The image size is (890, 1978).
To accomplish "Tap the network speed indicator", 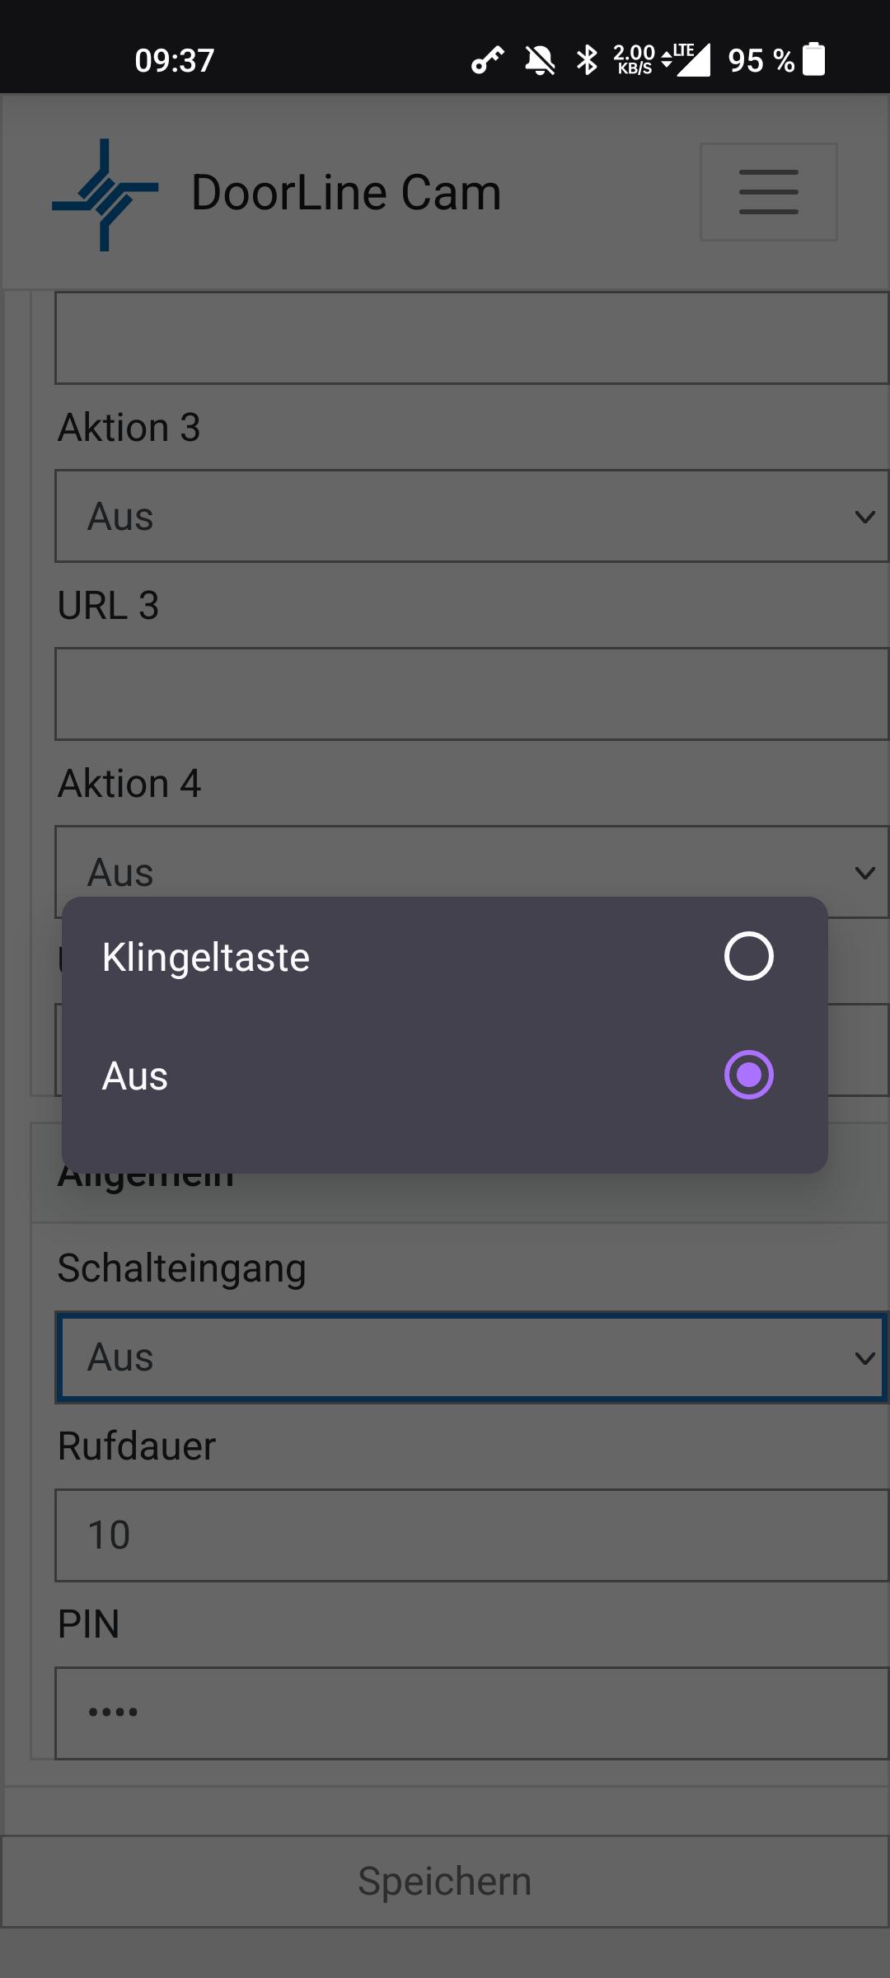I will click(633, 60).
